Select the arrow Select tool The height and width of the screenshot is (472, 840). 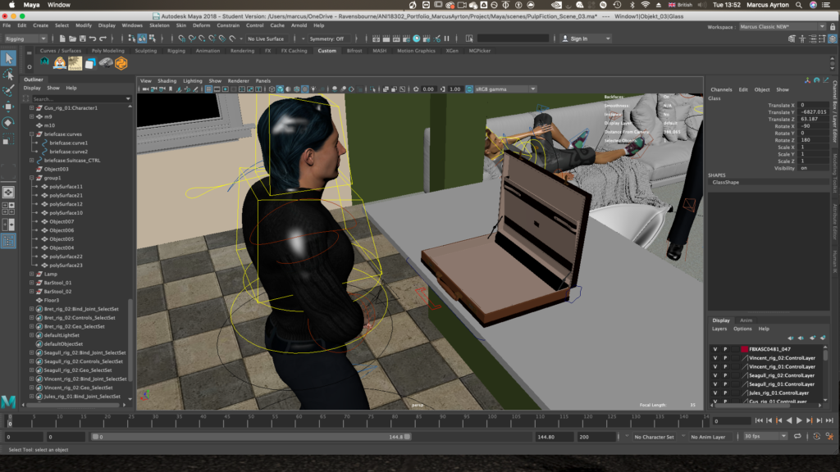pos(8,58)
